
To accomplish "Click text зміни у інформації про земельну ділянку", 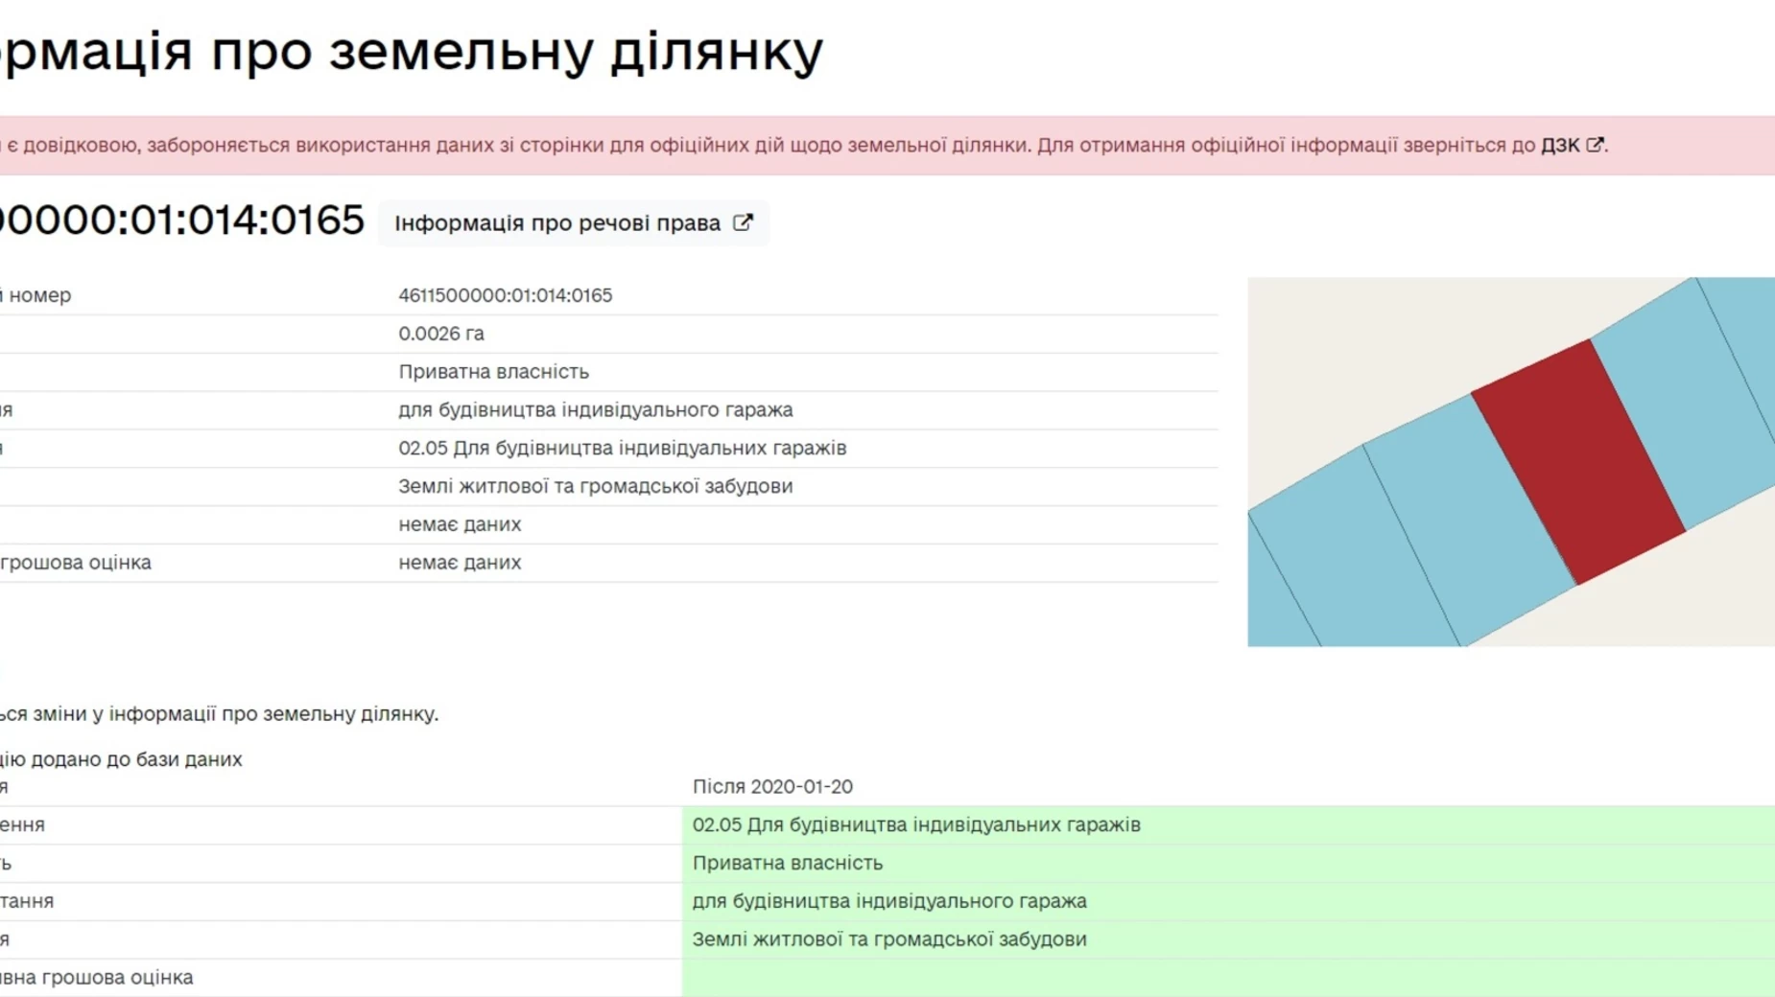I will click(x=235, y=714).
